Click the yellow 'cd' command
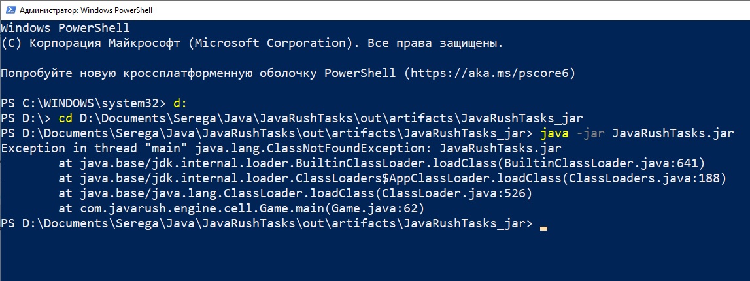 65,118
